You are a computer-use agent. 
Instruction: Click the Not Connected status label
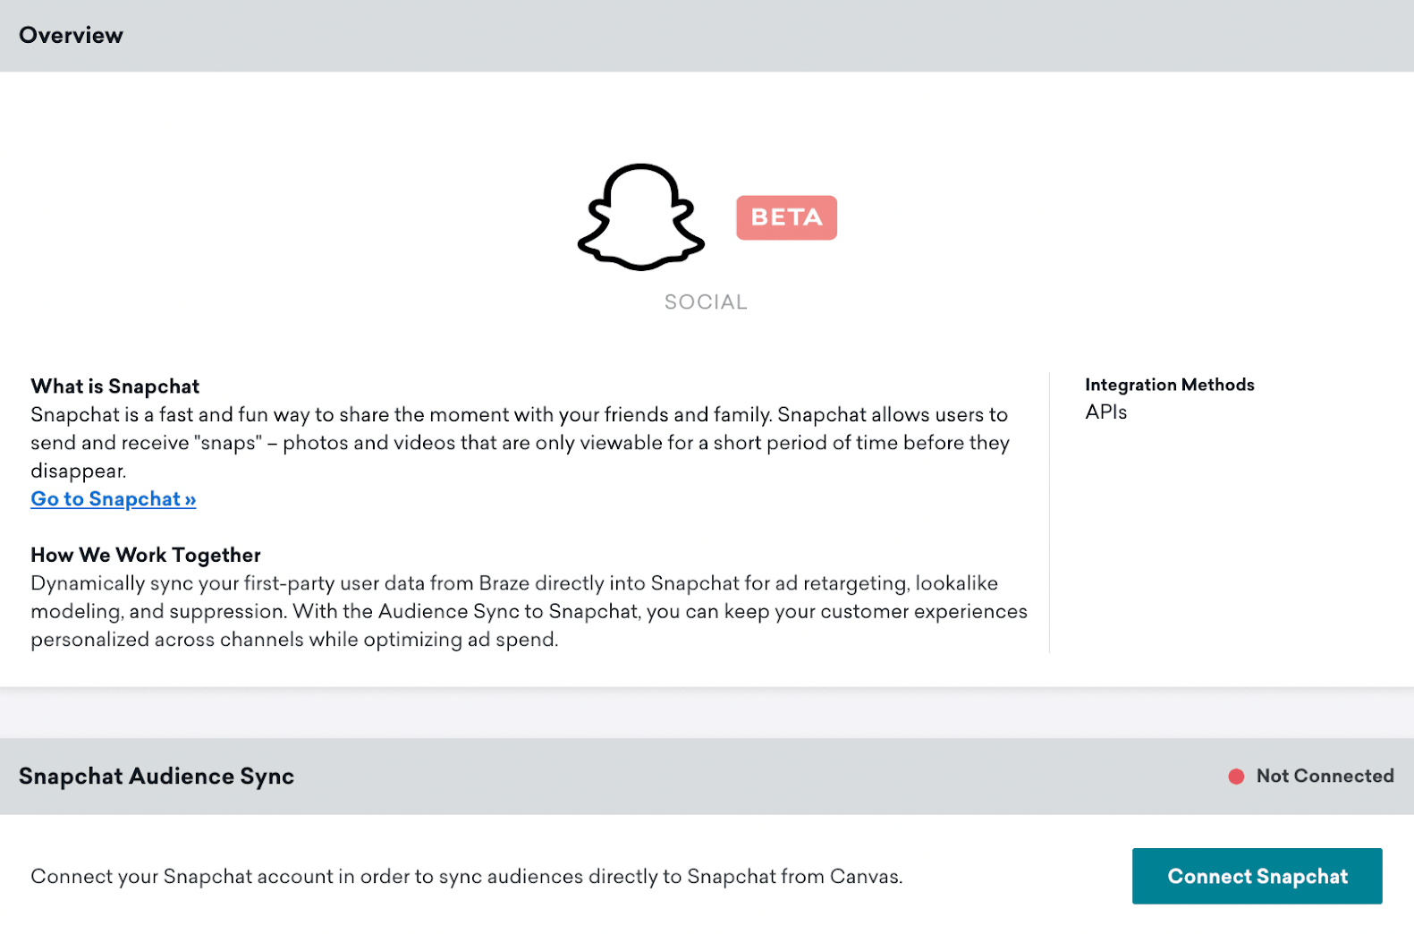click(1323, 777)
